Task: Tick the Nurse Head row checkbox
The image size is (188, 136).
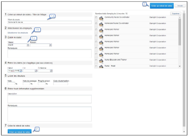Action: (x=96, y=66)
